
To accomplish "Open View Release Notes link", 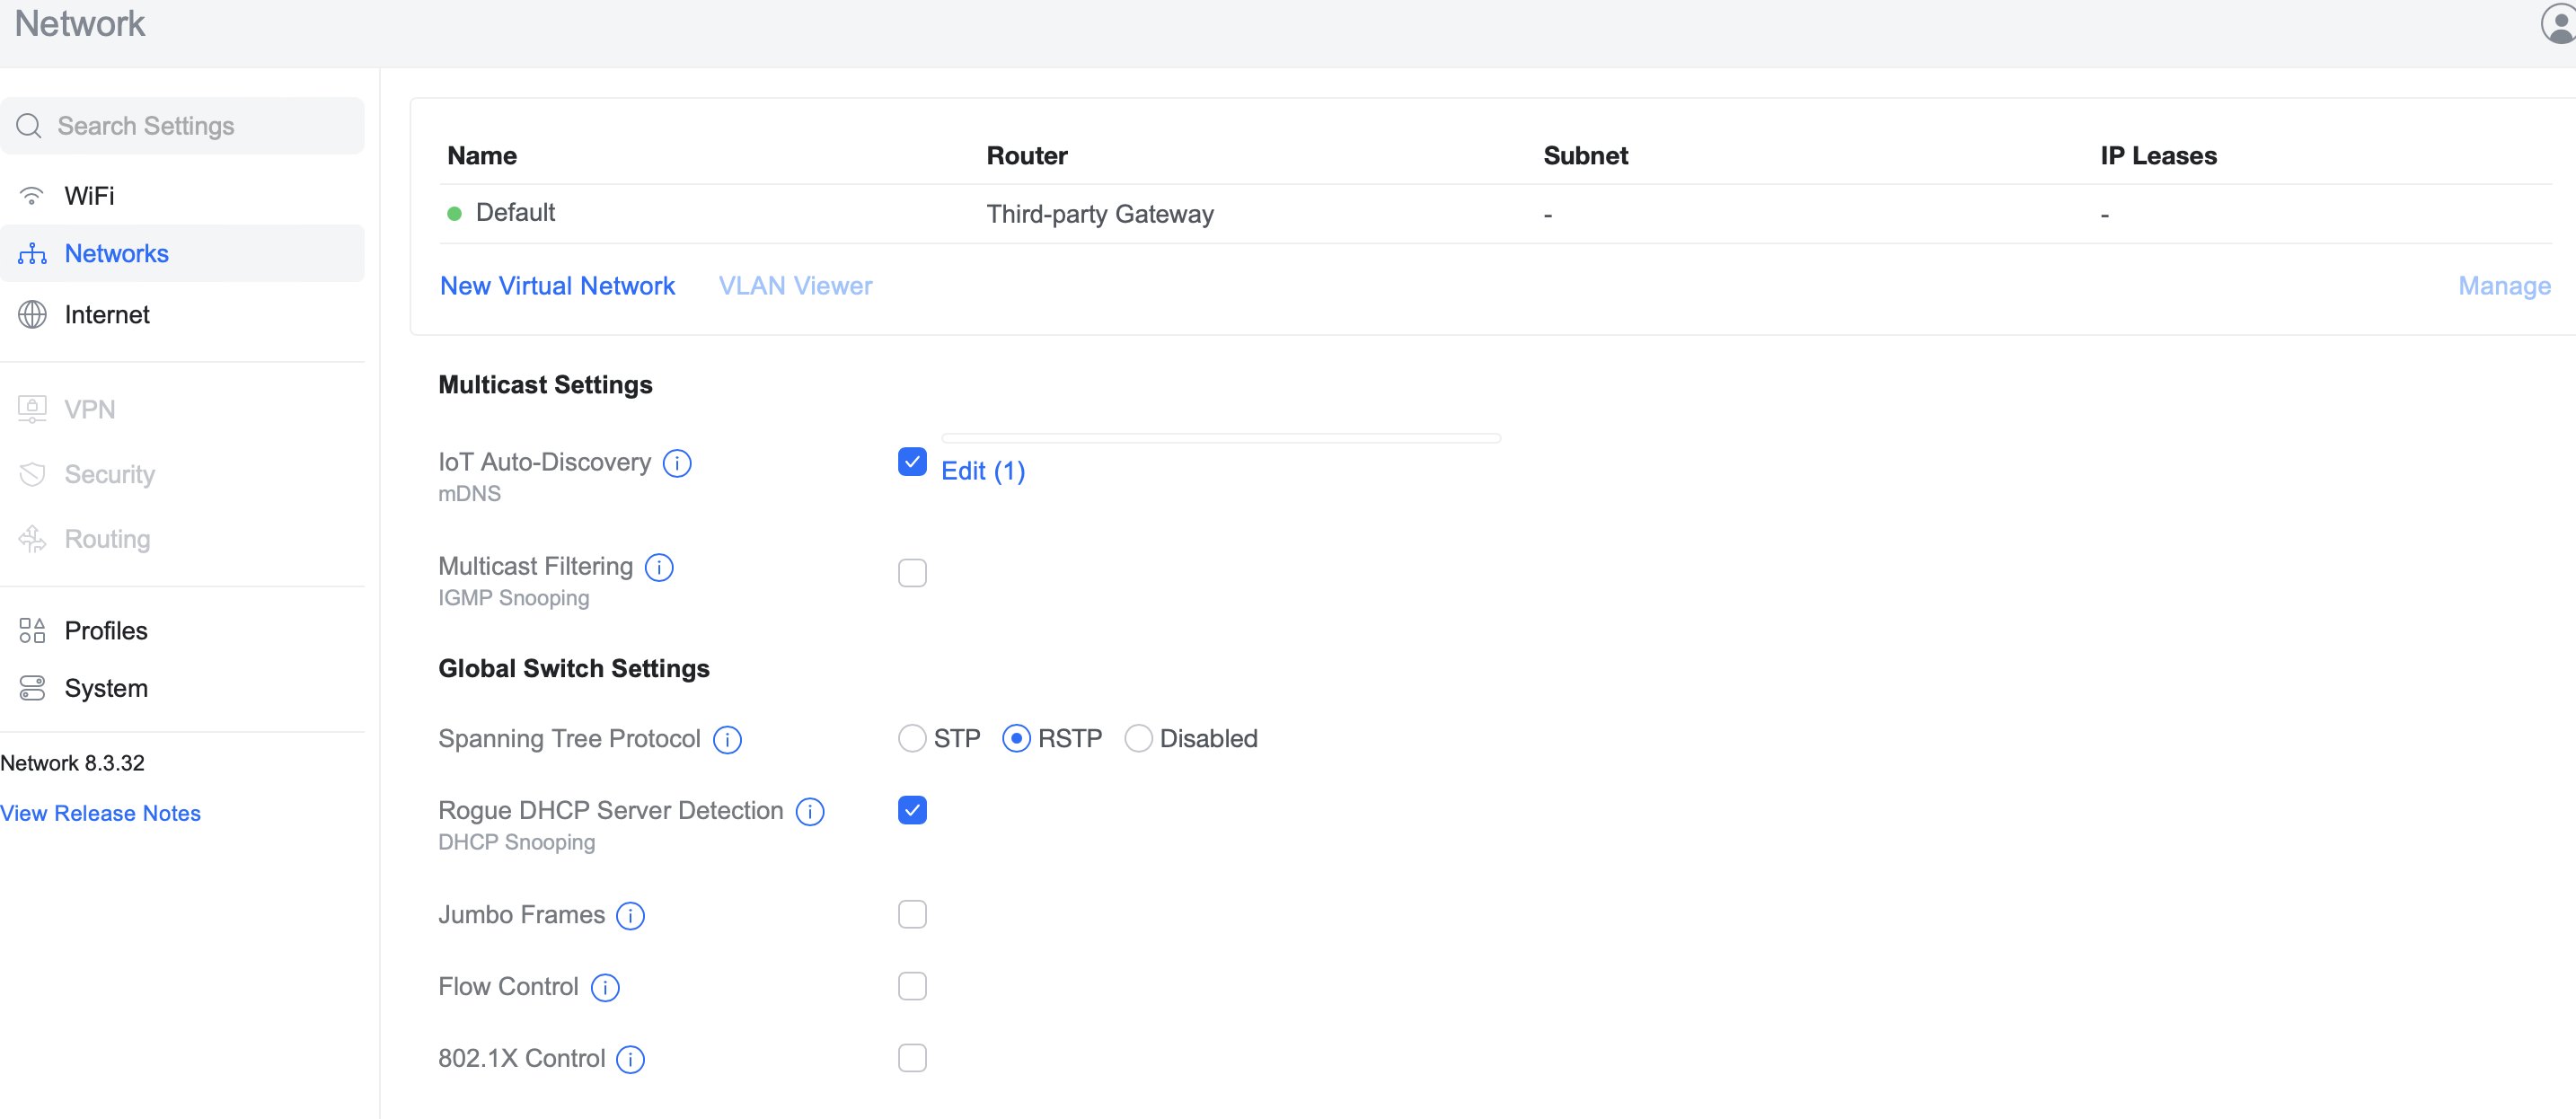I will coord(100,814).
